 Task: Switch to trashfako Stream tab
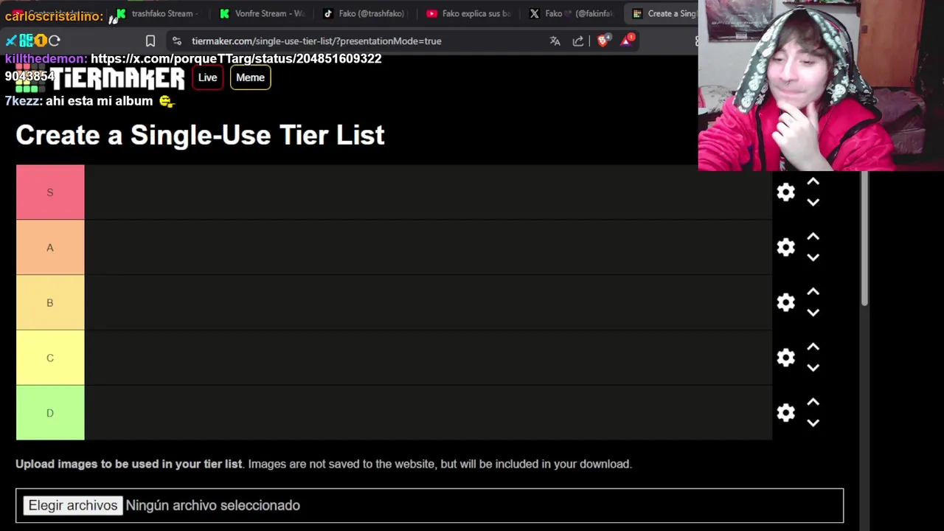(x=157, y=13)
